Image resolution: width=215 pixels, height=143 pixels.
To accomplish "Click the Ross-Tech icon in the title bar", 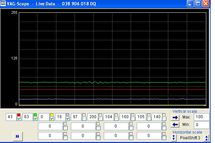I will coord(4,4).
